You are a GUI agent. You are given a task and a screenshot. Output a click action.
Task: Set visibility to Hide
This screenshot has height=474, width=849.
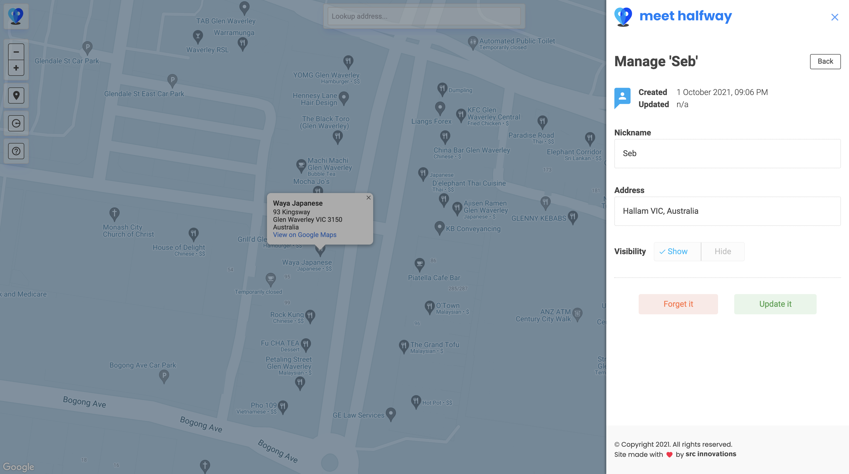pyautogui.click(x=722, y=252)
